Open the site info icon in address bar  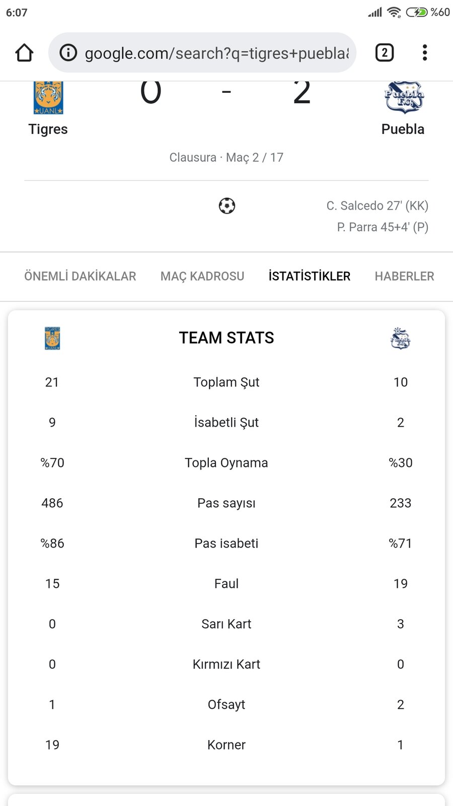(68, 52)
